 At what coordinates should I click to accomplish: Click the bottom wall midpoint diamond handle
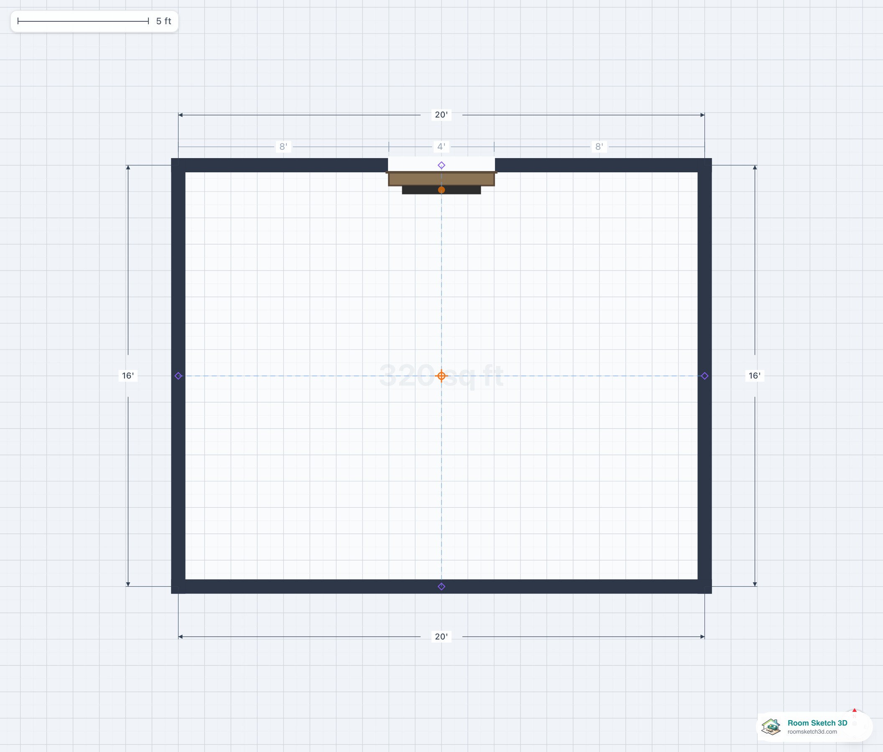[441, 587]
